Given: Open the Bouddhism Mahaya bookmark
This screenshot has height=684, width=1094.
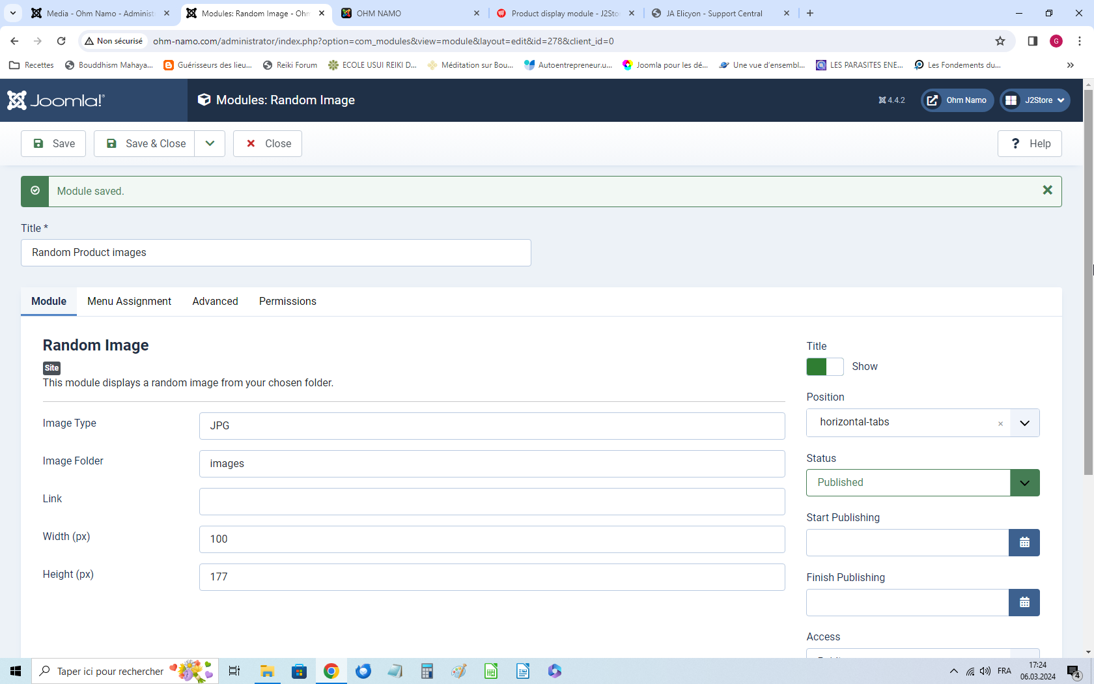Looking at the screenshot, I should click(x=109, y=65).
